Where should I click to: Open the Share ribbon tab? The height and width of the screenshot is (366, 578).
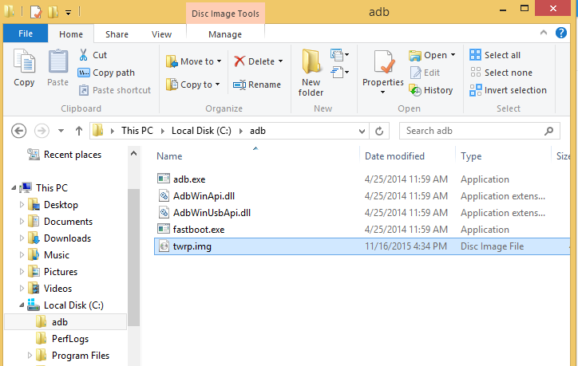[x=117, y=34]
